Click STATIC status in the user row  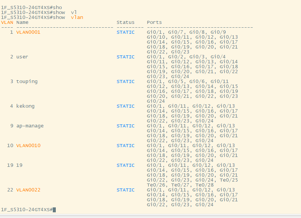tap(126, 57)
